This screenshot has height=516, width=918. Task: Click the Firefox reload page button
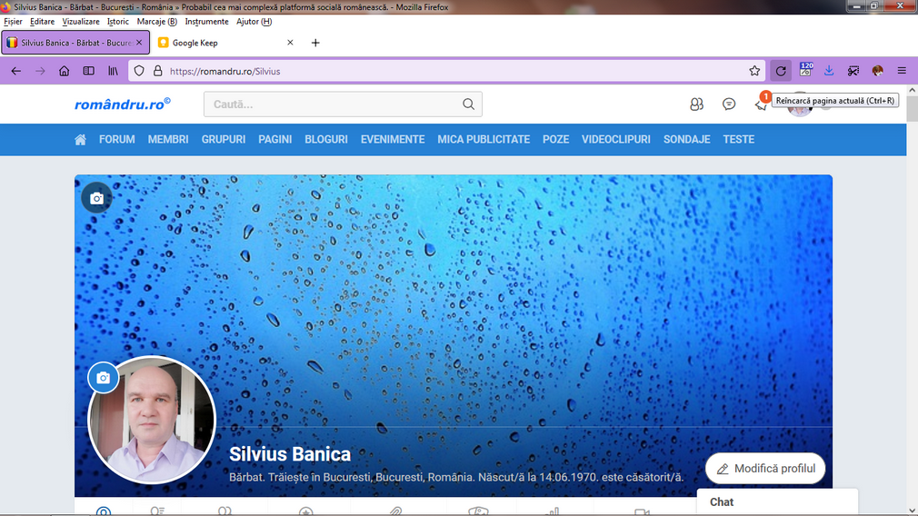click(x=781, y=71)
